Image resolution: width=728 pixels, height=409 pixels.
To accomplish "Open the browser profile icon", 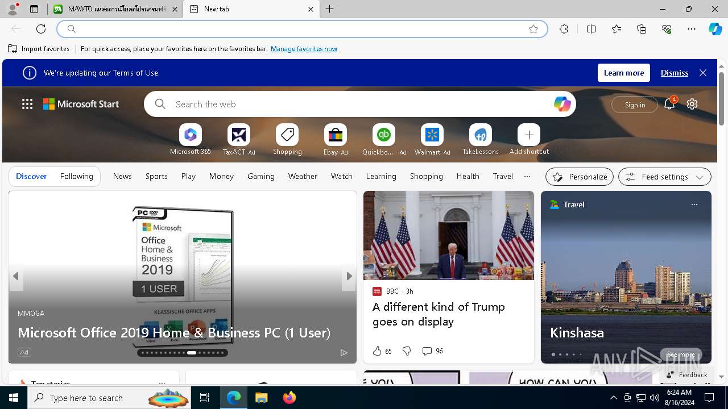I will coord(13,9).
